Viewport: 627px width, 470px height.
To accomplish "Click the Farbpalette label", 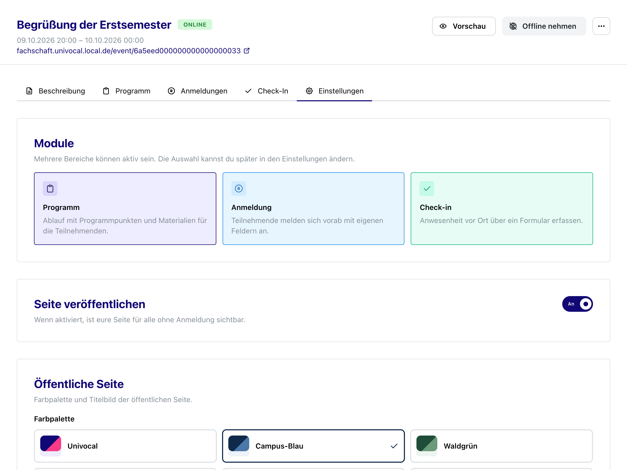I will (54, 419).
